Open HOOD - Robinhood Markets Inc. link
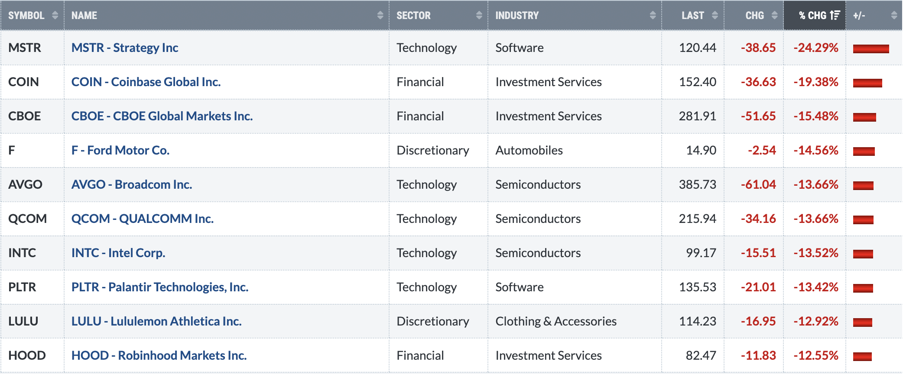Image resolution: width=903 pixels, height=374 pixels. coord(159,355)
